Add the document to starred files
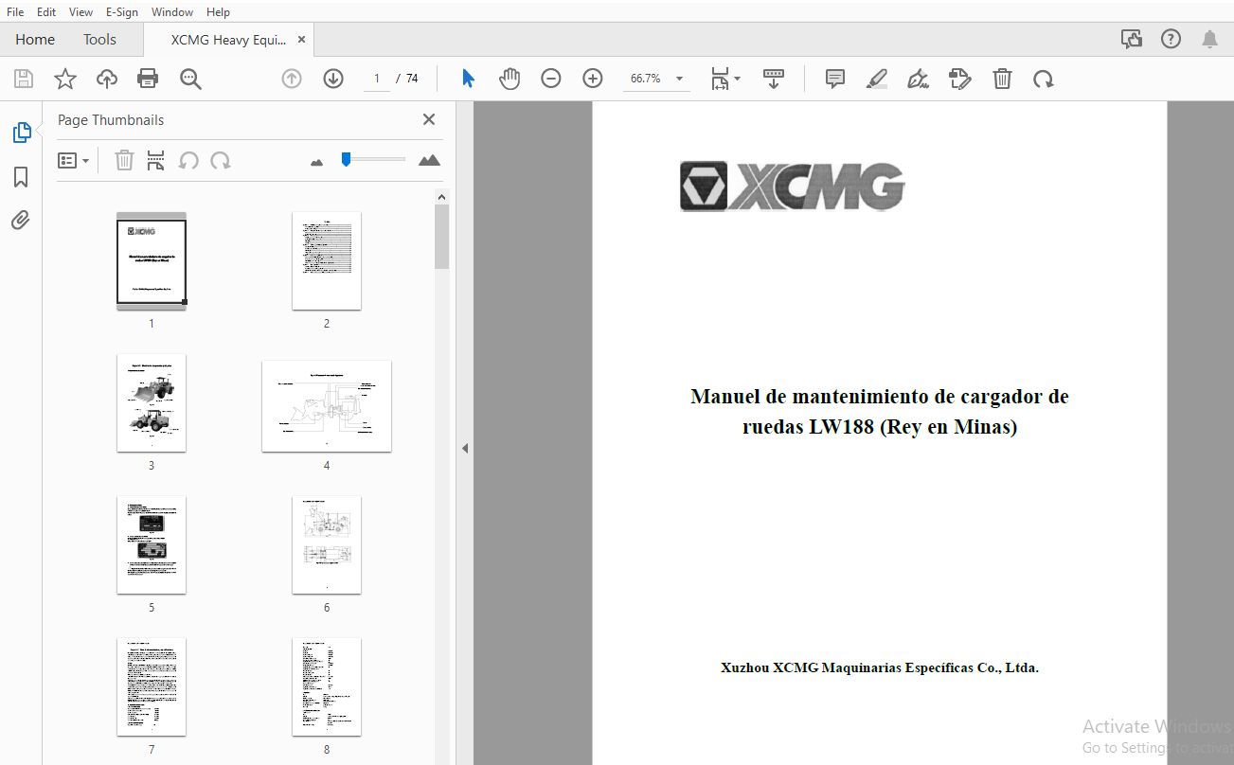 64,79
